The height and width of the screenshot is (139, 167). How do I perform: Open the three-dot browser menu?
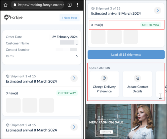click(77, 5)
